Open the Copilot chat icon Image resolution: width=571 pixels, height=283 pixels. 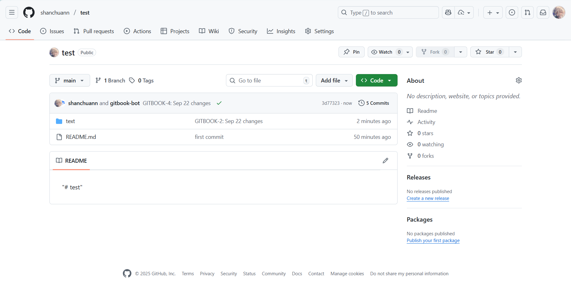(448, 12)
